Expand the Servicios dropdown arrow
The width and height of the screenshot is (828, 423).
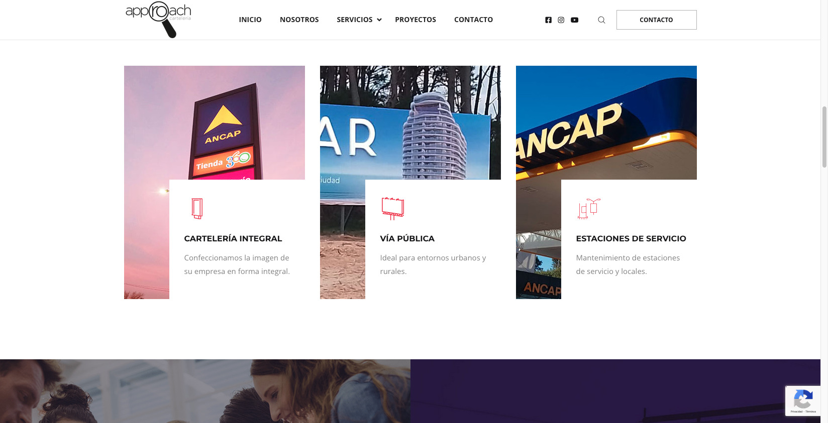click(379, 20)
